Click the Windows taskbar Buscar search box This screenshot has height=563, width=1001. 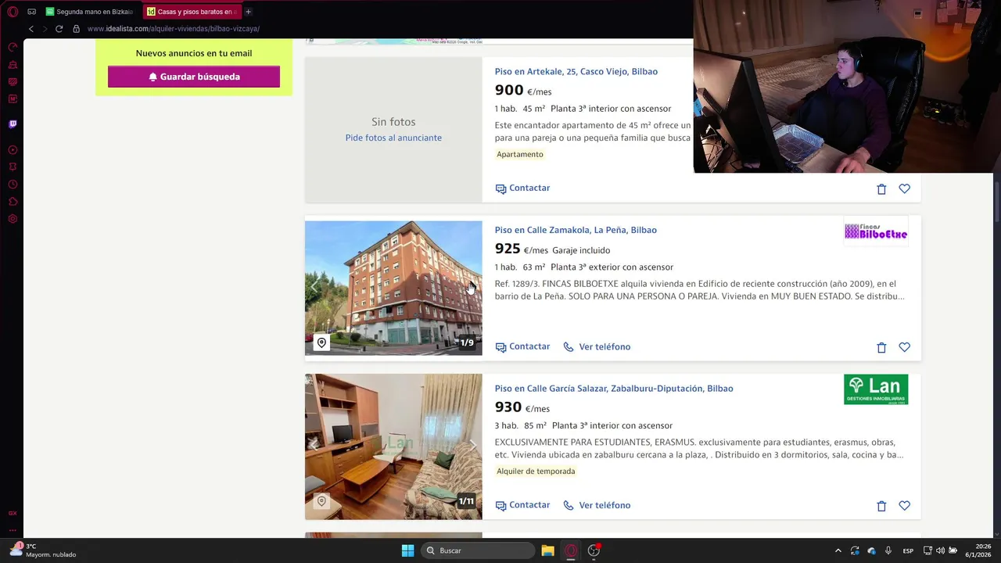pos(479,550)
